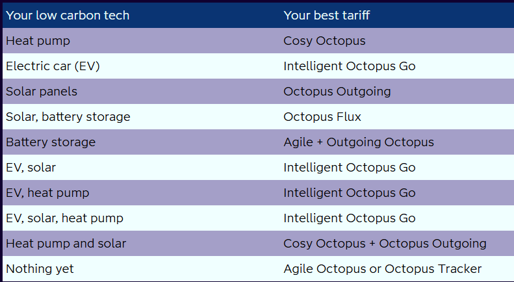Click the 'Your low carbon tech' column header
Viewport: 514px width, 282px height.
click(x=68, y=16)
